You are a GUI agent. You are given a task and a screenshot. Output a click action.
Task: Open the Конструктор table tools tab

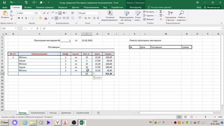[x=135, y=7]
